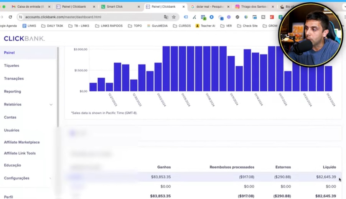Click the translate page icon in address bar
Viewport: 346px width, 199px height.
pyautogui.click(x=166, y=17)
